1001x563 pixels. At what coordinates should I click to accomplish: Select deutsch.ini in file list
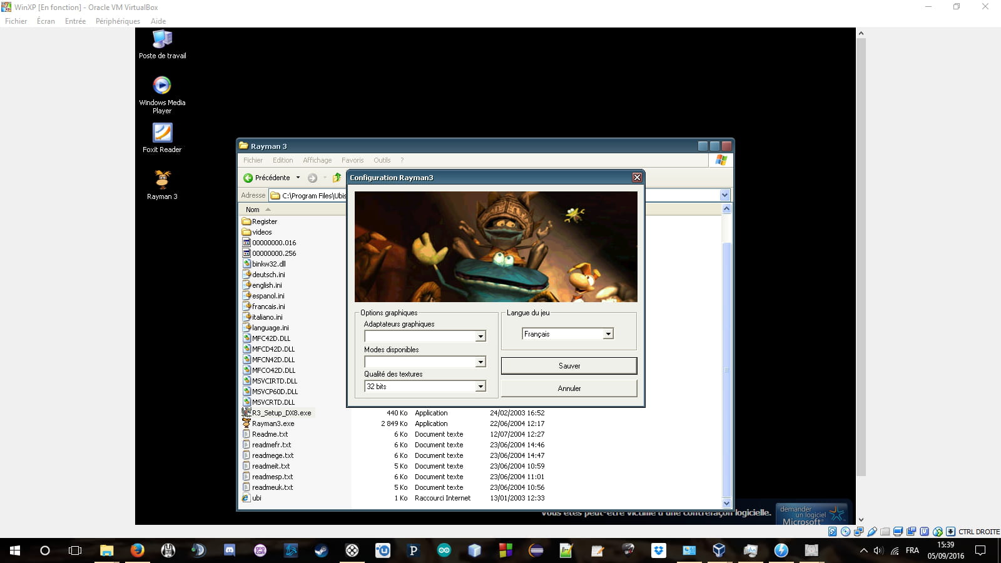click(x=263, y=275)
